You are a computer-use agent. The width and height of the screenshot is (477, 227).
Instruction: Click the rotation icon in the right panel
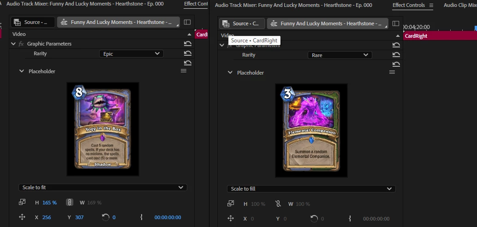tap(314, 218)
